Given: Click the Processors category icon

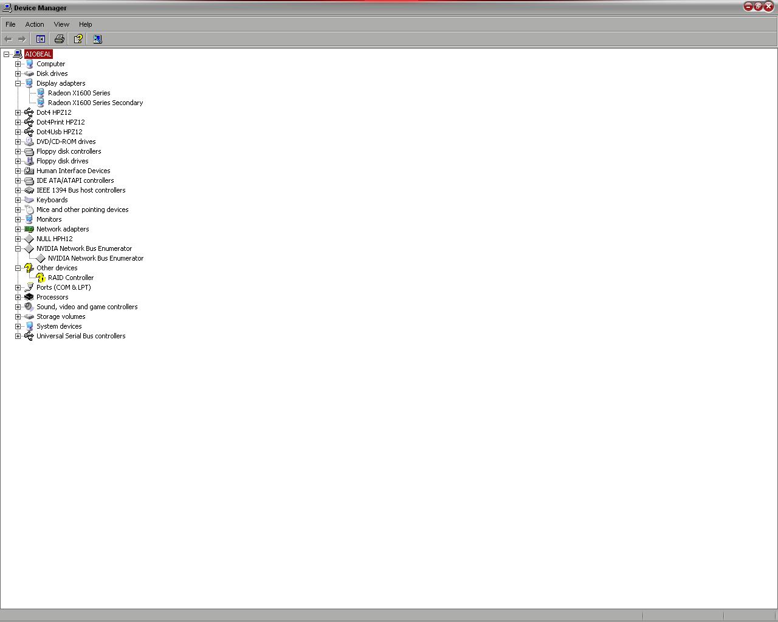Looking at the screenshot, I should (29, 297).
